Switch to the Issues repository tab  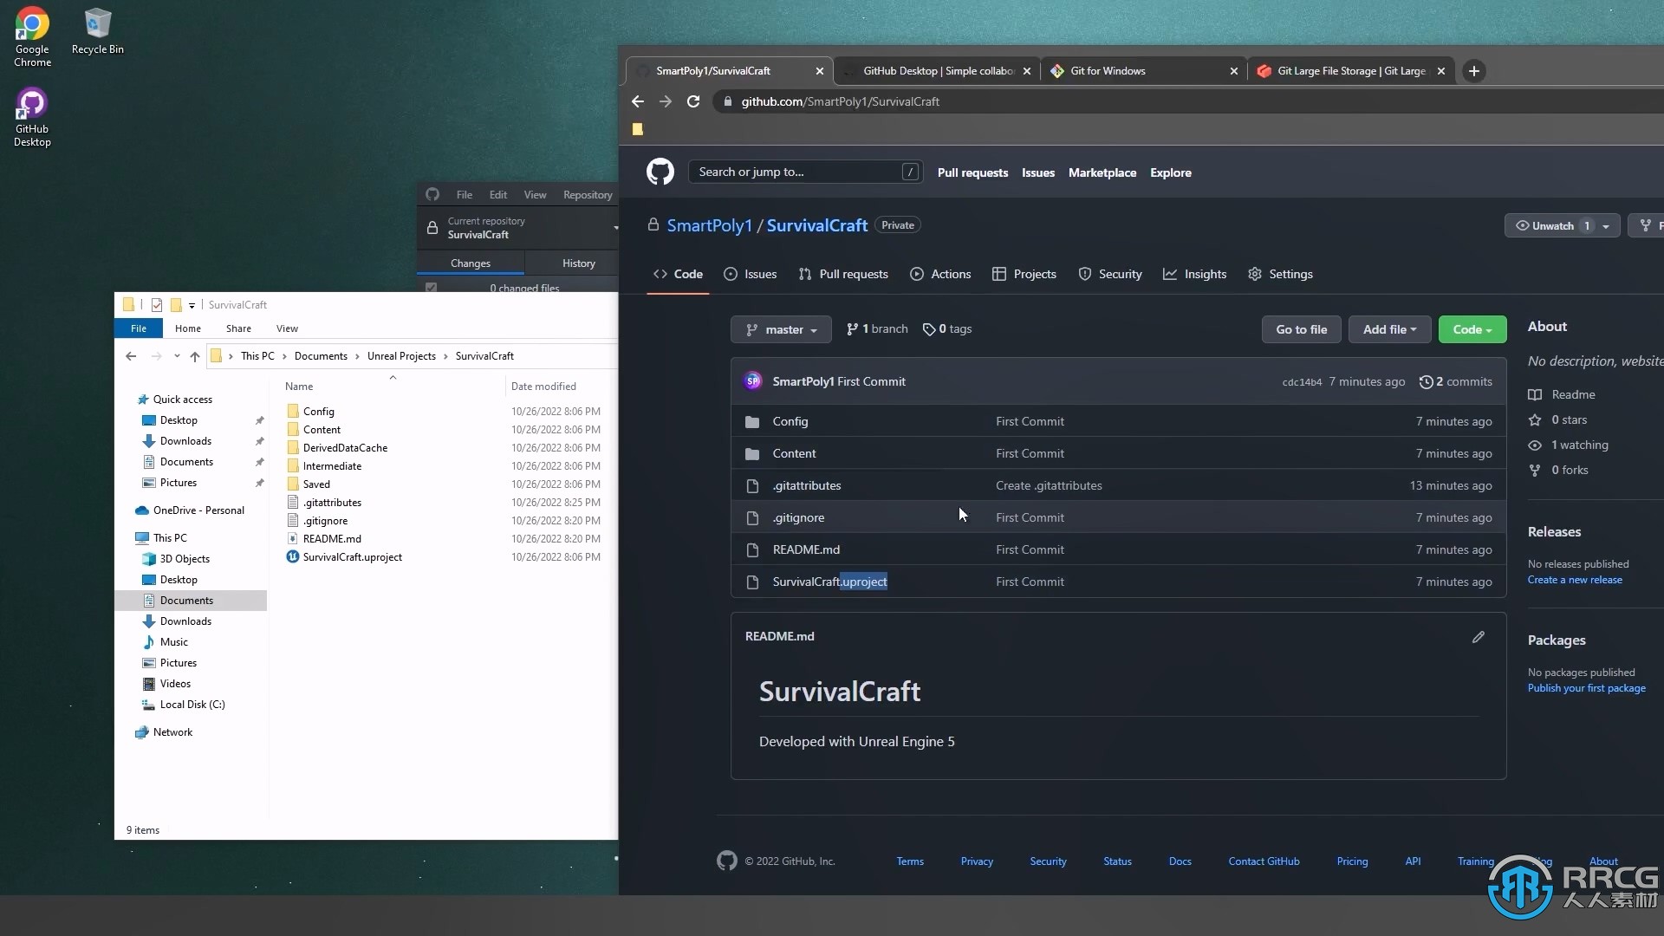point(751,274)
